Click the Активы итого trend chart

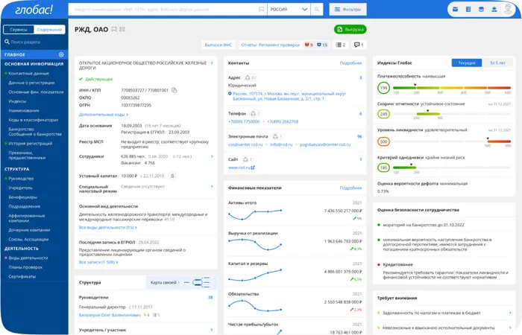[x=255, y=214]
